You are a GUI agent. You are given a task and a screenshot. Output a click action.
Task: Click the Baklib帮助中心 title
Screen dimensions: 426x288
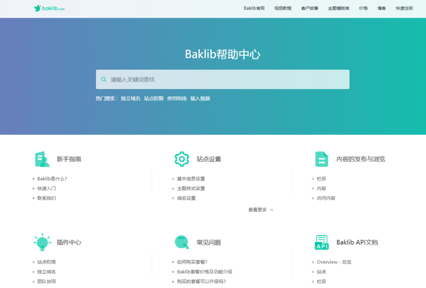222,54
